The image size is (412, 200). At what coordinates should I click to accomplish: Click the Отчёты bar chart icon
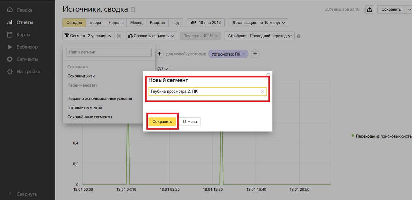click(x=10, y=22)
